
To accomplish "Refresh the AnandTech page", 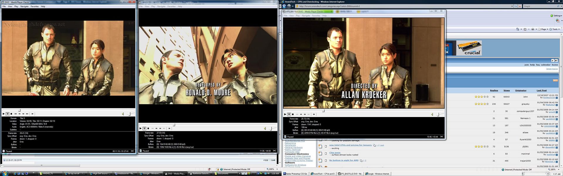I will pos(516,6).
